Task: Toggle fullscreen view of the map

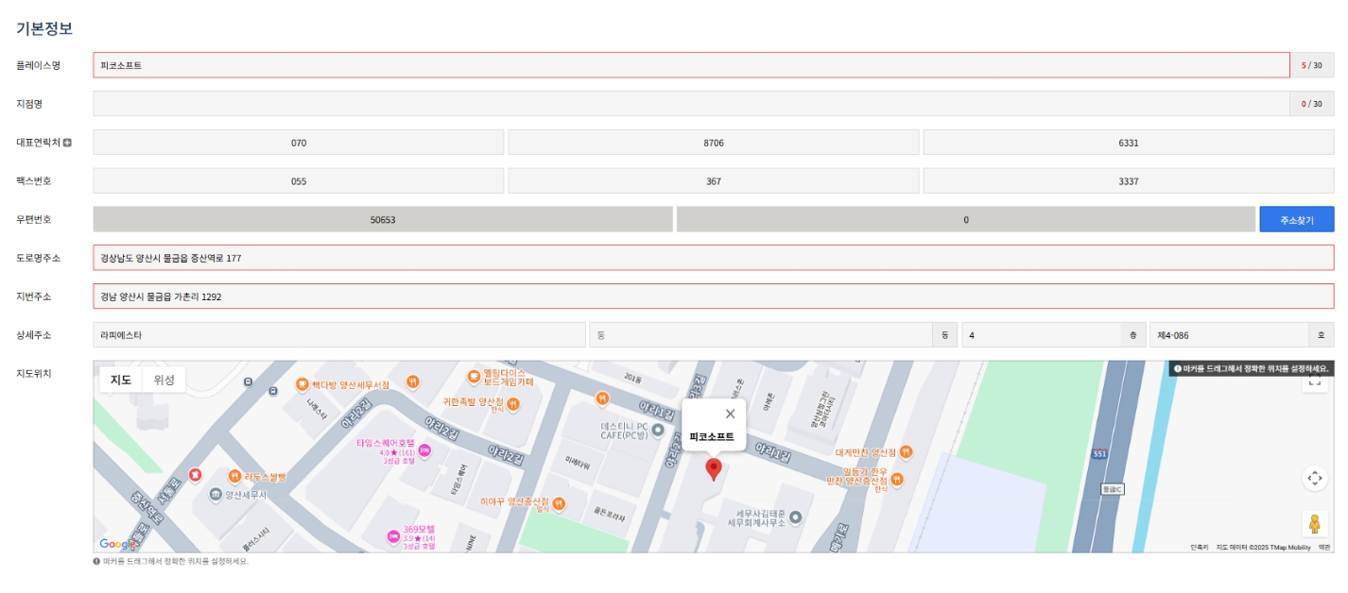Action: pyautogui.click(x=1315, y=381)
